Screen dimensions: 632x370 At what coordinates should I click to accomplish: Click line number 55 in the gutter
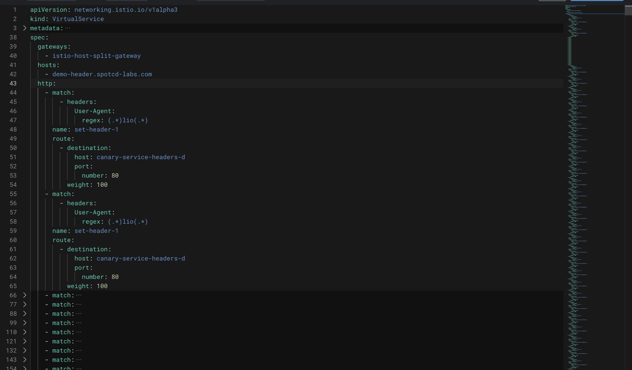pyautogui.click(x=13, y=194)
